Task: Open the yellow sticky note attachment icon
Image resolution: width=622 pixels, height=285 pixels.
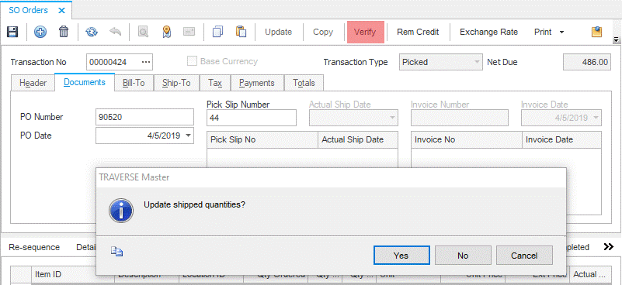Action: [596, 32]
